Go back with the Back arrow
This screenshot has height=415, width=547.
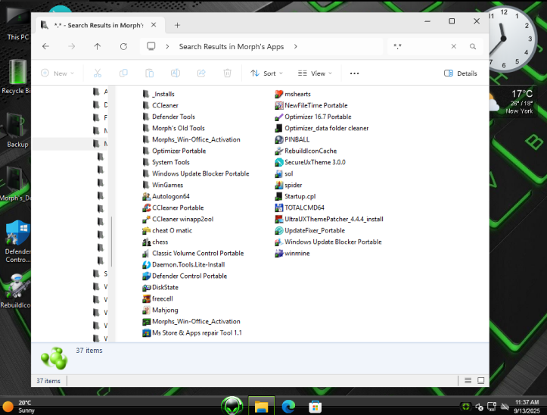[x=45, y=46]
